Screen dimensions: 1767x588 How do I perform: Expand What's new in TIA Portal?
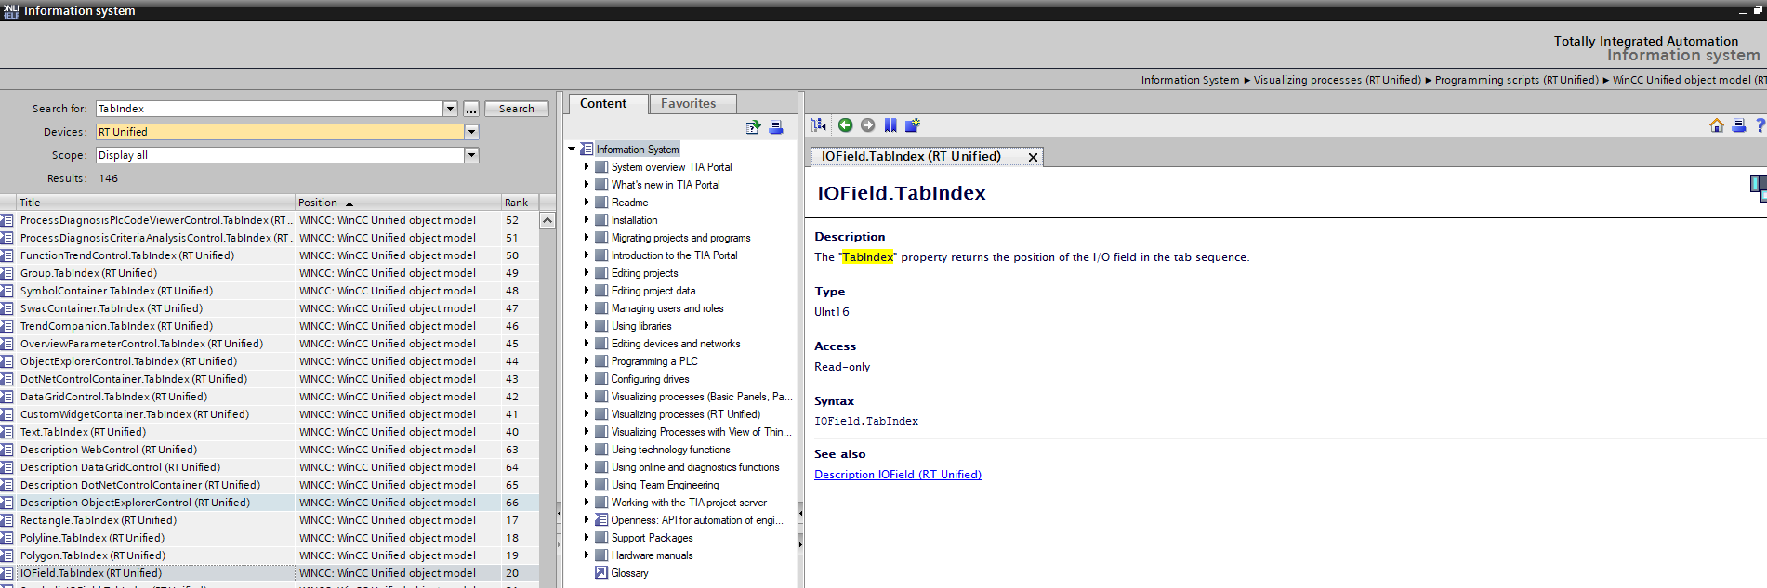click(587, 185)
